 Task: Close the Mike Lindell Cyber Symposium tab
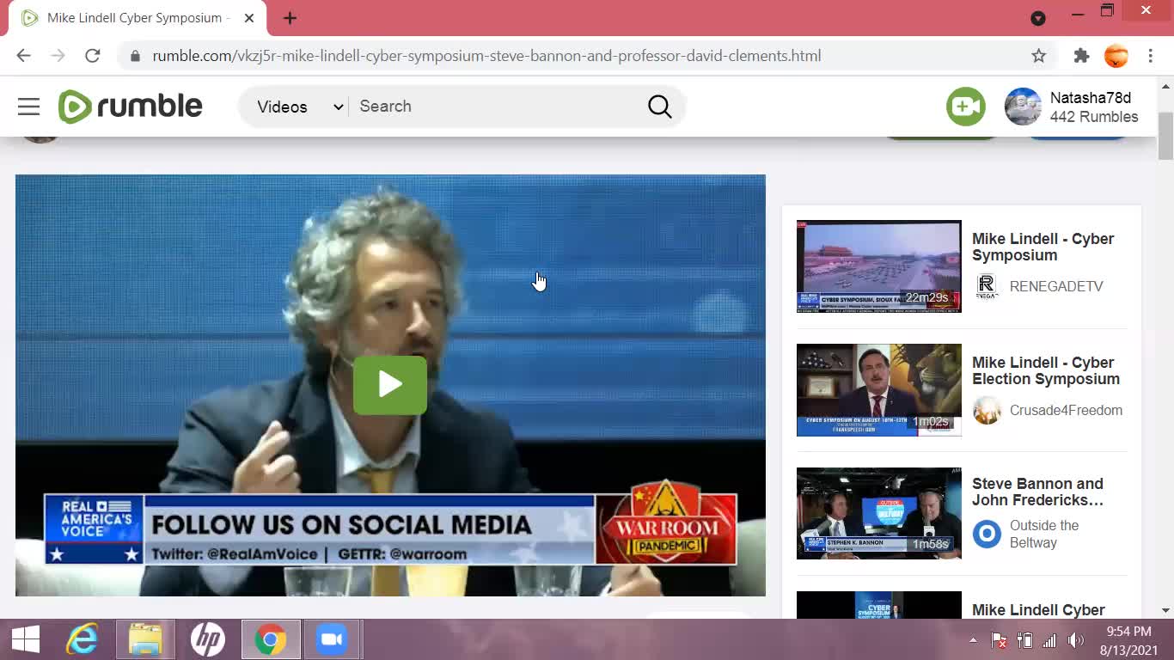tap(249, 18)
